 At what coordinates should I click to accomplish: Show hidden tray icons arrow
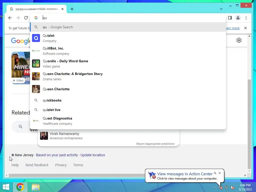pyautogui.click(x=214, y=187)
